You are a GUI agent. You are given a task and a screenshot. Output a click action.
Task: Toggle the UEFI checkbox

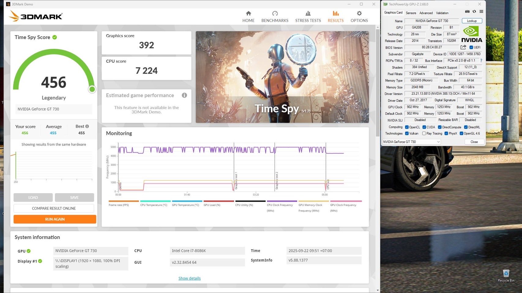[x=471, y=47]
